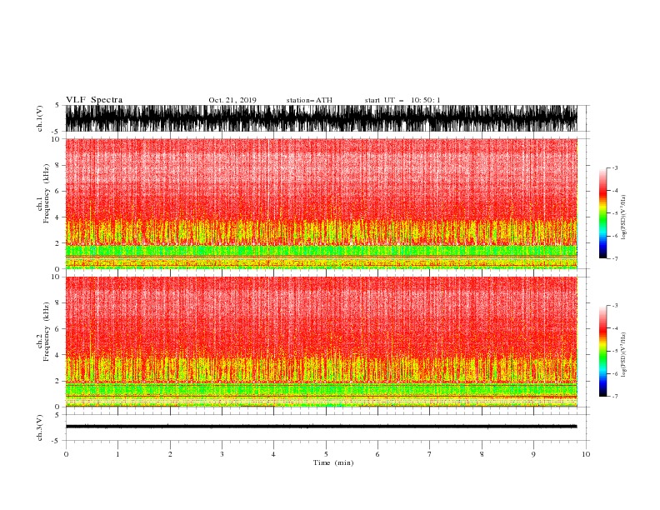
Task: Click the "6" kHz tick on the ch.2 frequency axis
Action: point(57,329)
